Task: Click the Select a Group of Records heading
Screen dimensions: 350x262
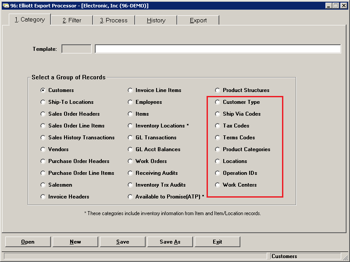Action: coord(68,78)
